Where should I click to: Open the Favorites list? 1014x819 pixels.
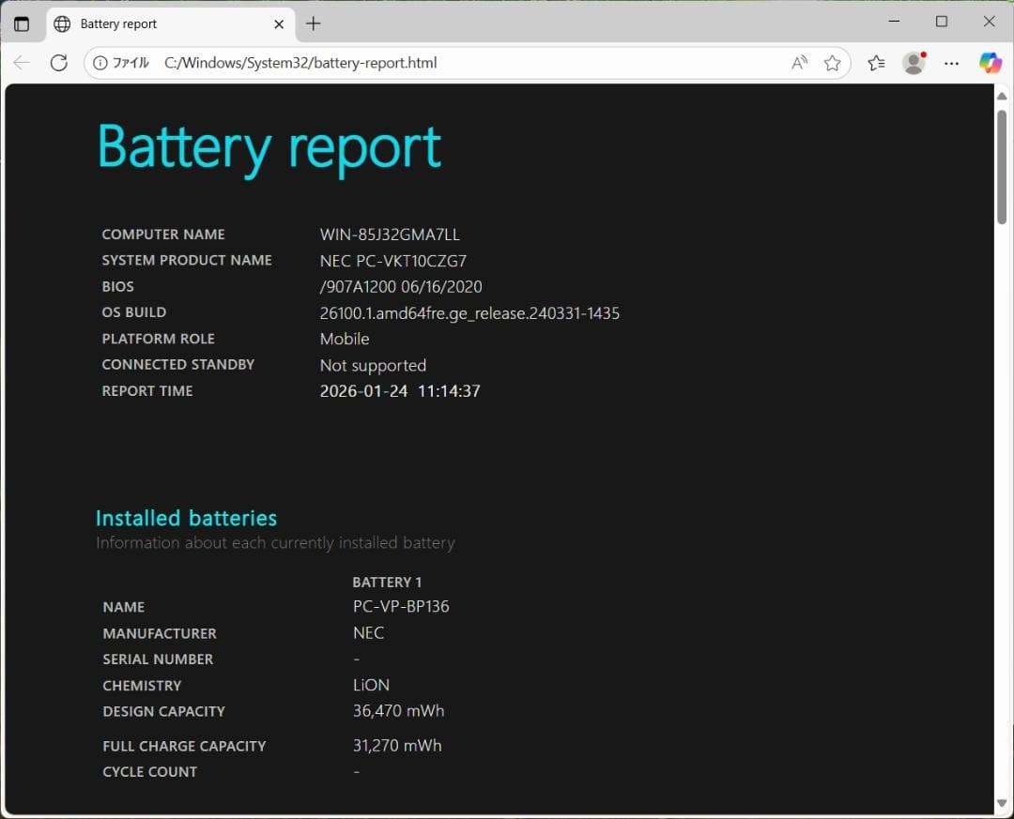876,63
